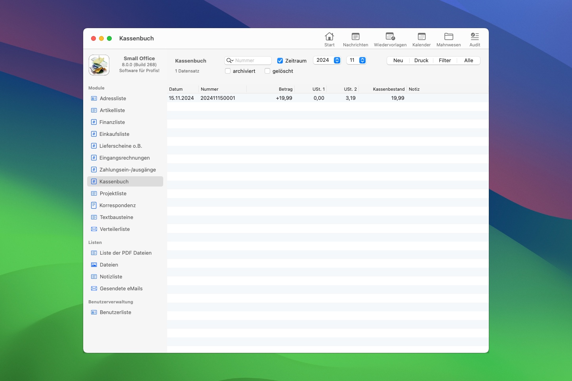Viewport: 572px width, 381px height.
Task: Click the Textbausteine list icon
Action: (x=94, y=217)
